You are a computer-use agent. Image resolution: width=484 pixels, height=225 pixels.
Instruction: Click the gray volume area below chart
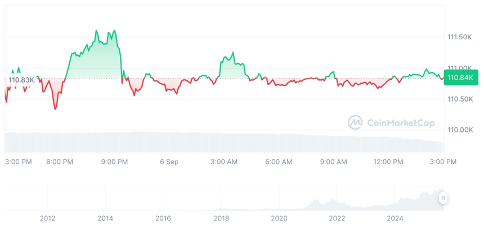[x=225, y=142]
